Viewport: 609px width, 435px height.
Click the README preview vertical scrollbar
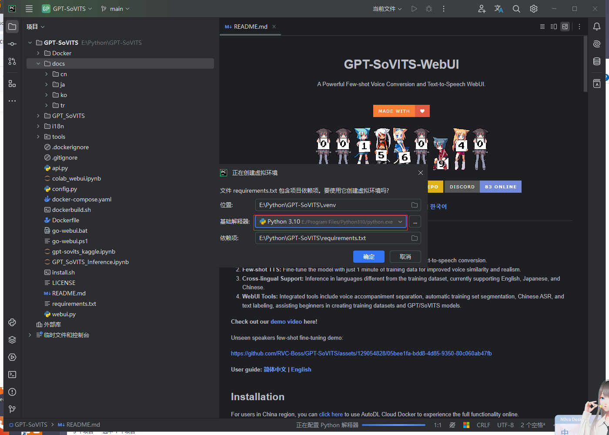pyautogui.click(x=586, y=64)
